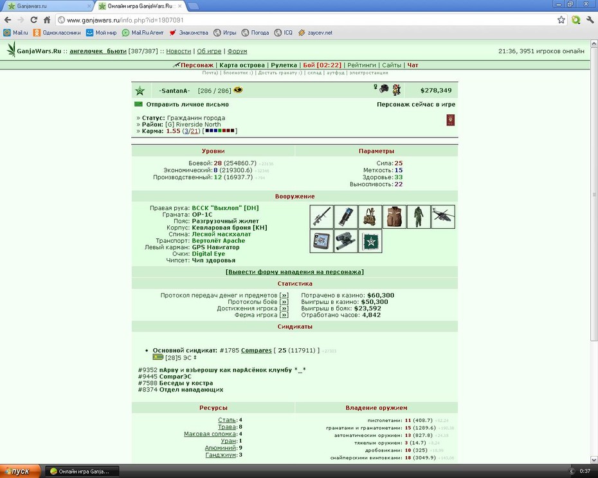Image resolution: width=598 pixels, height=478 pixels.
Task: Click the forest camouflage suit icon
Action: [x=419, y=217]
